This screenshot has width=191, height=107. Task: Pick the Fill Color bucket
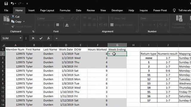pyautogui.click(x=67, y=25)
